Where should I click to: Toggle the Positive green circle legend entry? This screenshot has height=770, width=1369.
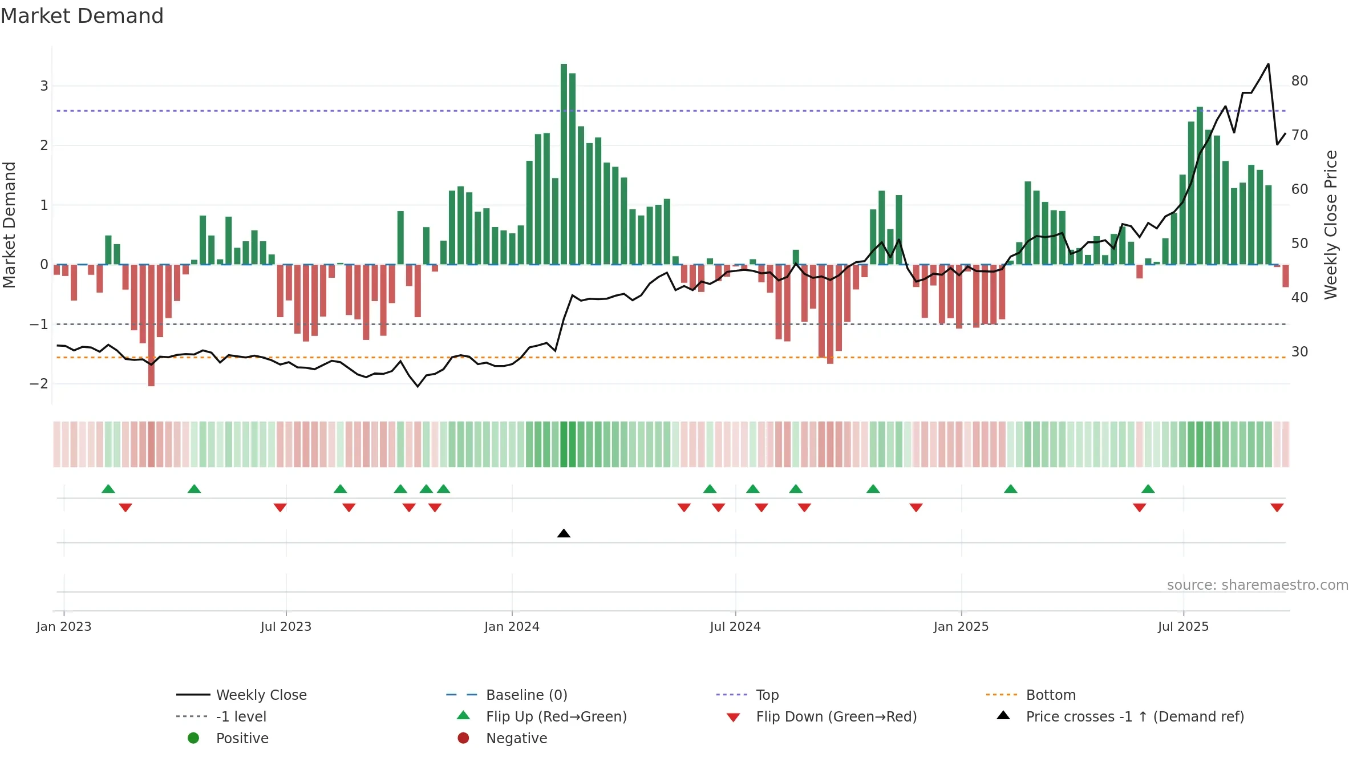[x=228, y=738]
